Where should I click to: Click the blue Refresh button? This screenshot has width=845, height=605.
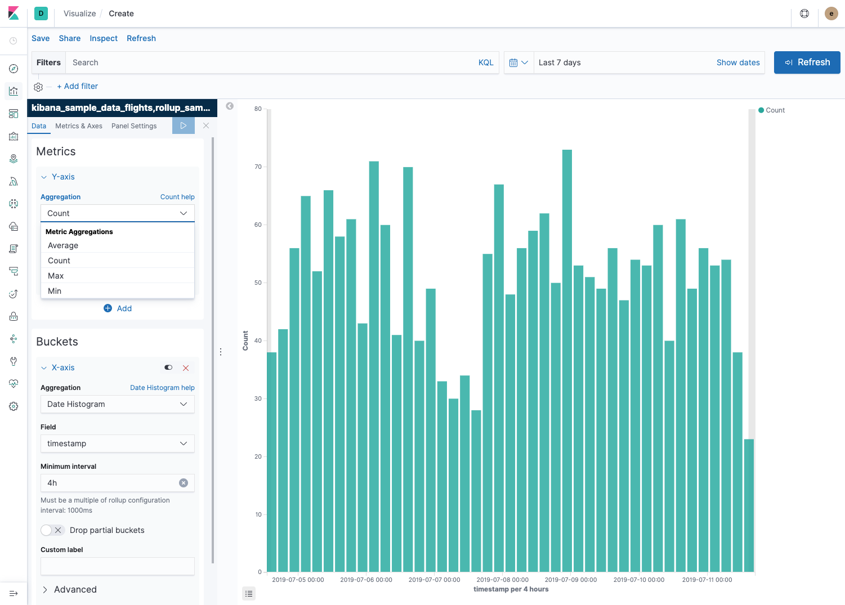pos(807,62)
